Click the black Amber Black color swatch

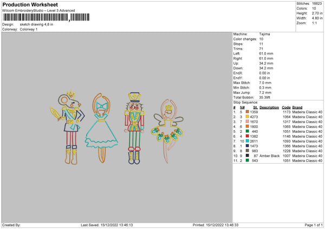(247, 155)
